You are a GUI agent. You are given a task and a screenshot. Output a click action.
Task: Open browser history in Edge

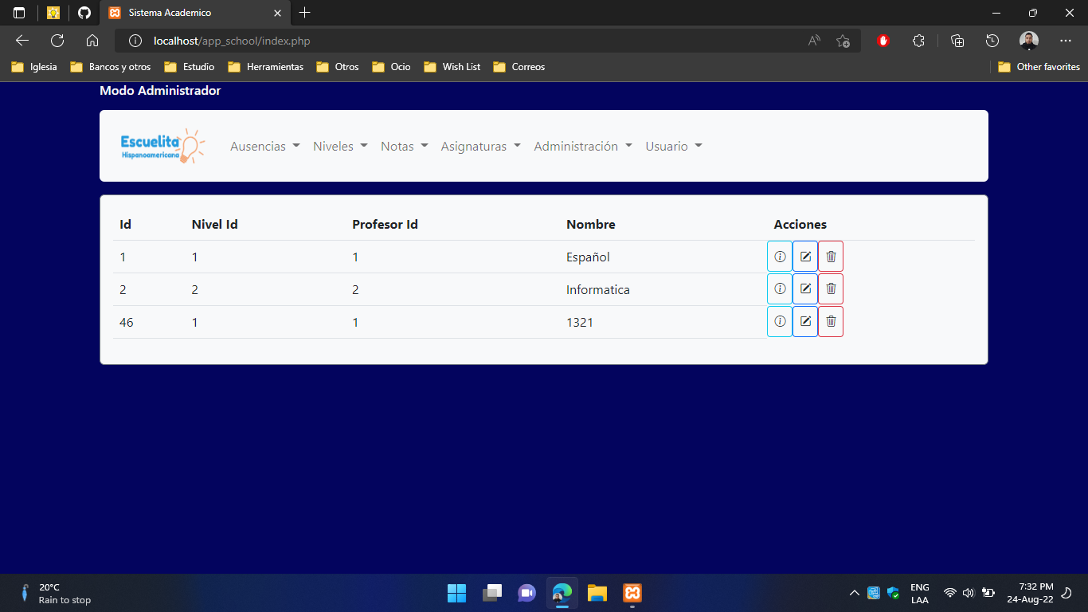click(x=992, y=41)
